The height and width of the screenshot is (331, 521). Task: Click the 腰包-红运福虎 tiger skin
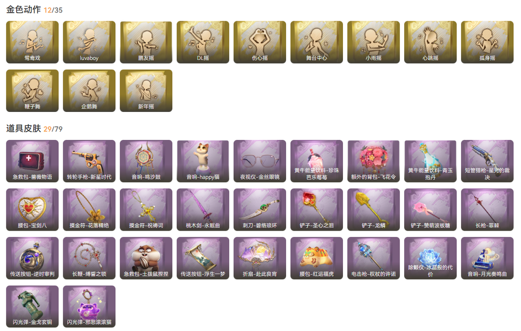point(316,258)
